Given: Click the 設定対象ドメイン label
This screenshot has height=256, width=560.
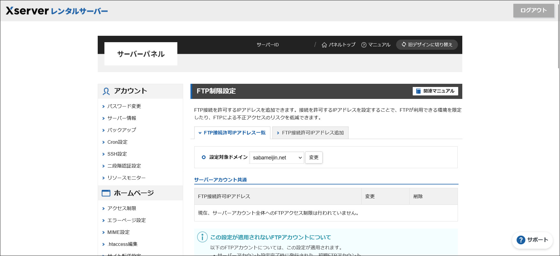Looking at the screenshot, I should pos(228,157).
